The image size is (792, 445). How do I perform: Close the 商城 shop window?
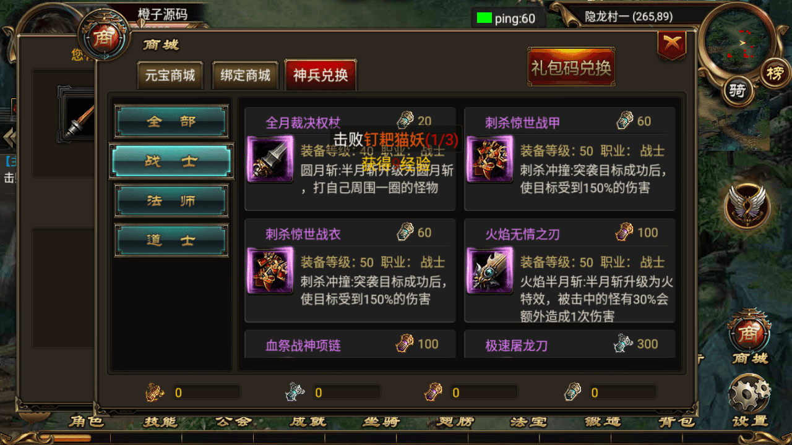pyautogui.click(x=672, y=44)
